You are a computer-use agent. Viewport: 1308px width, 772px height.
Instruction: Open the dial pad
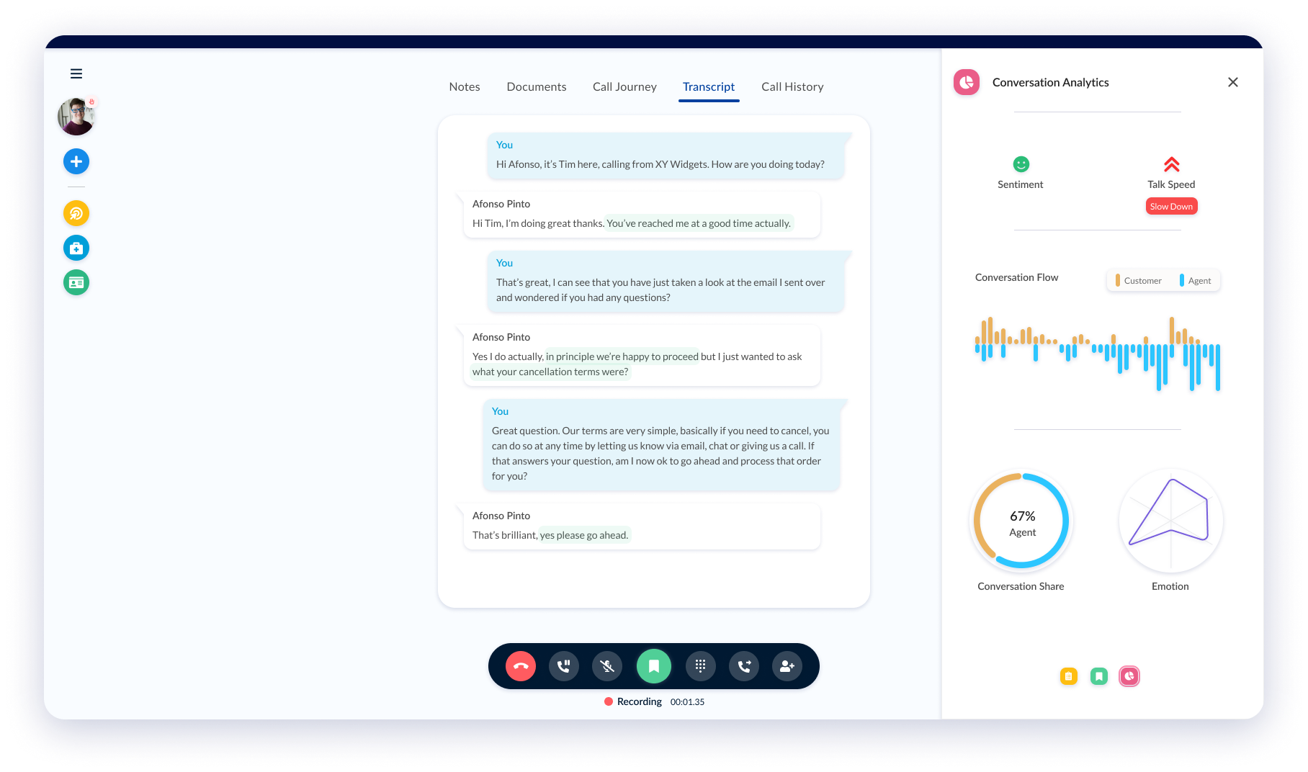click(701, 666)
